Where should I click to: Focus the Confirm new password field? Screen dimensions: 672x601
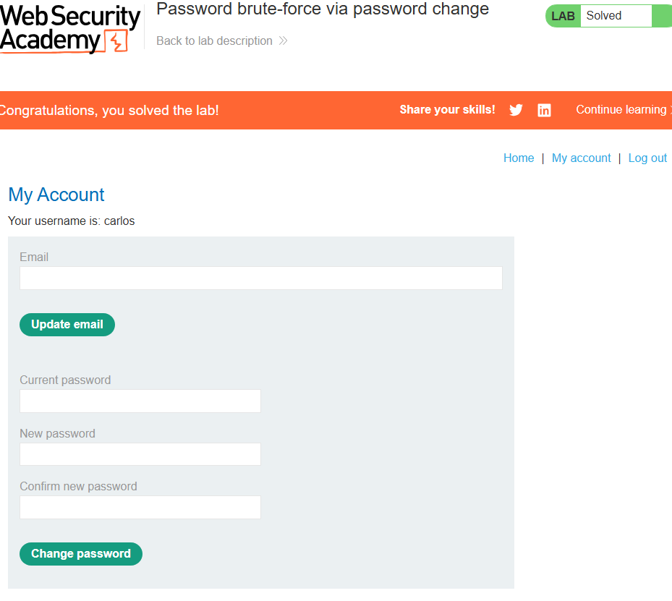click(x=140, y=507)
